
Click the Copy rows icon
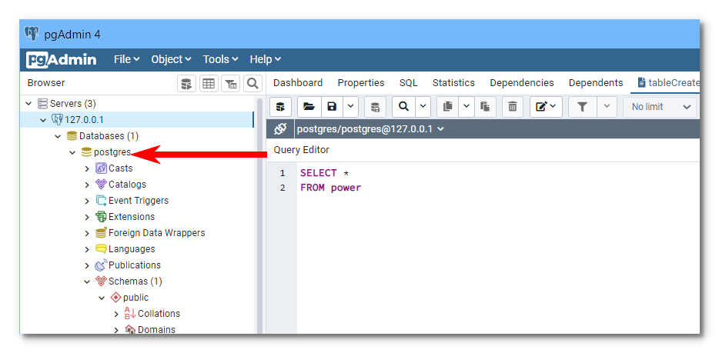coord(447,107)
